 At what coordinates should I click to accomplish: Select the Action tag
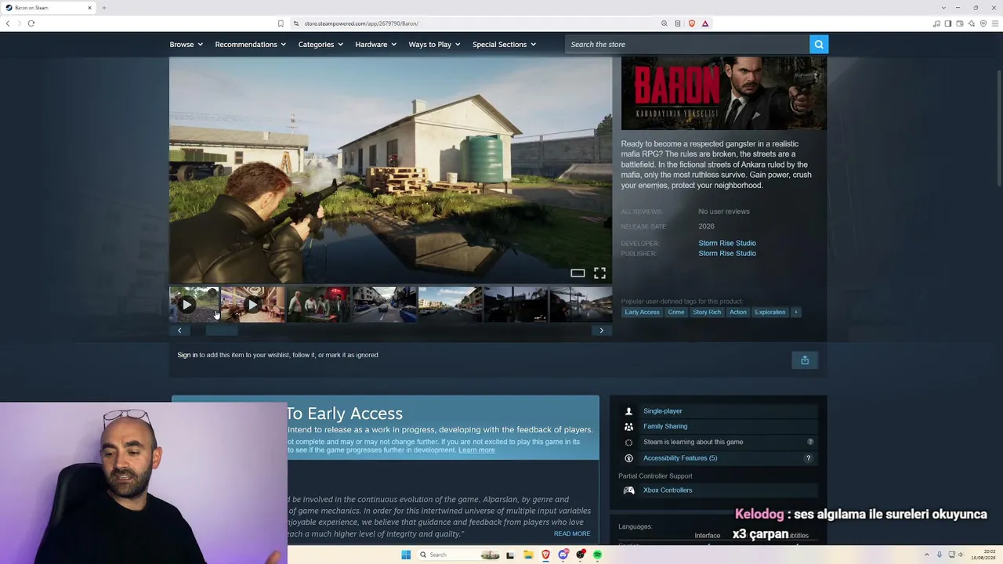(x=738, y=313)
